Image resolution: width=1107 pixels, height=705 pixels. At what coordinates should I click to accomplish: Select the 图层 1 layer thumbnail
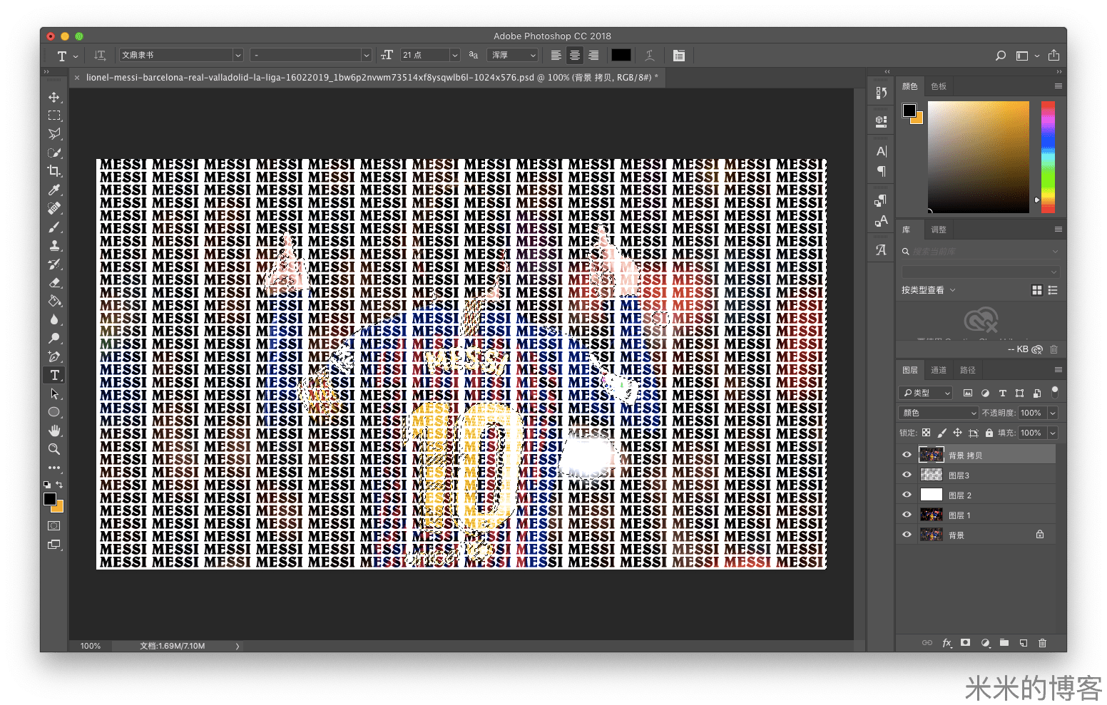click(932, 515)
